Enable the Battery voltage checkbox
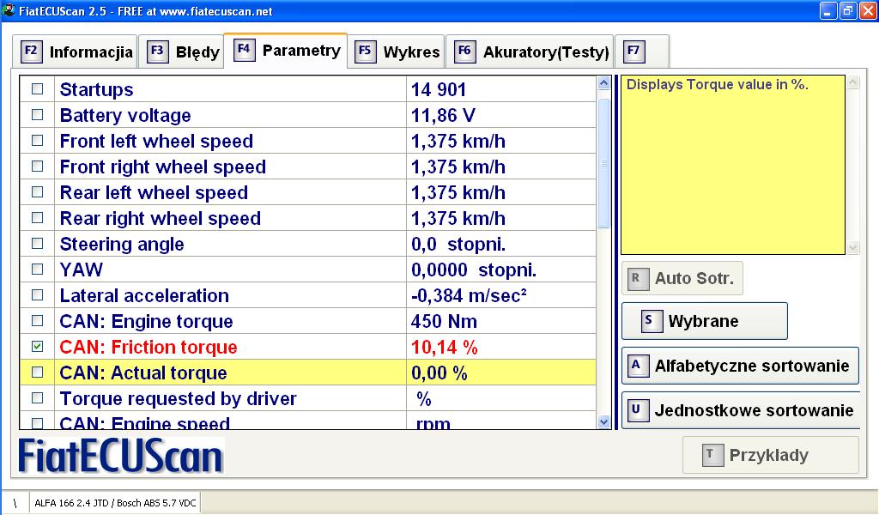Viewport: 879px width, 515px height. pyautogui.click(x=37, y=115)
